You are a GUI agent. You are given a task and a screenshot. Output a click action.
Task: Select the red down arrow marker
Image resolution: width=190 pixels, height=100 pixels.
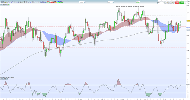click(39, 2)
